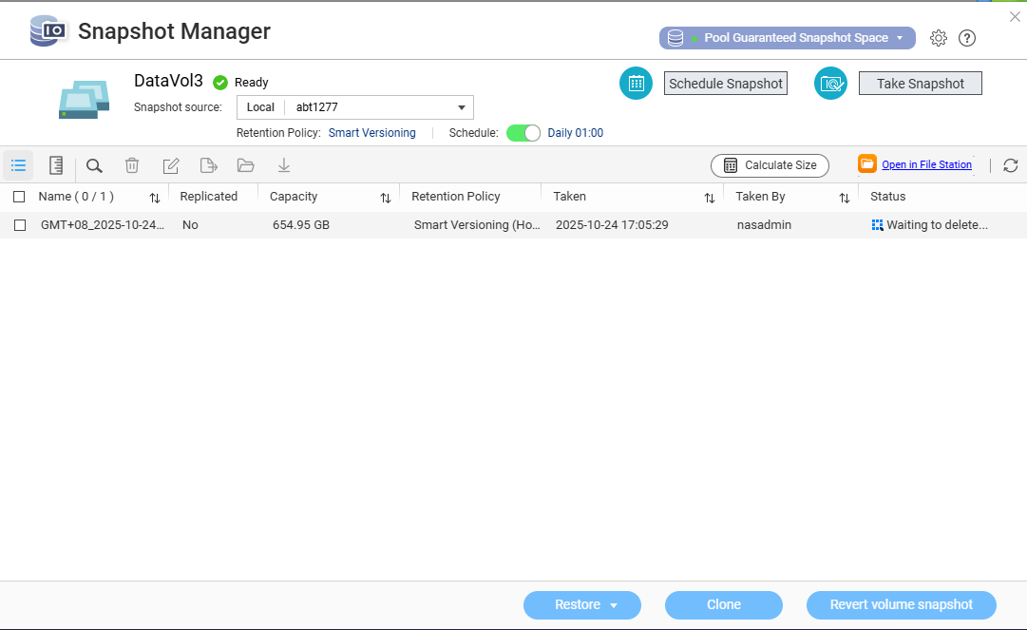
Task: Switch to list view icon
Action: [x=18, y=165]
